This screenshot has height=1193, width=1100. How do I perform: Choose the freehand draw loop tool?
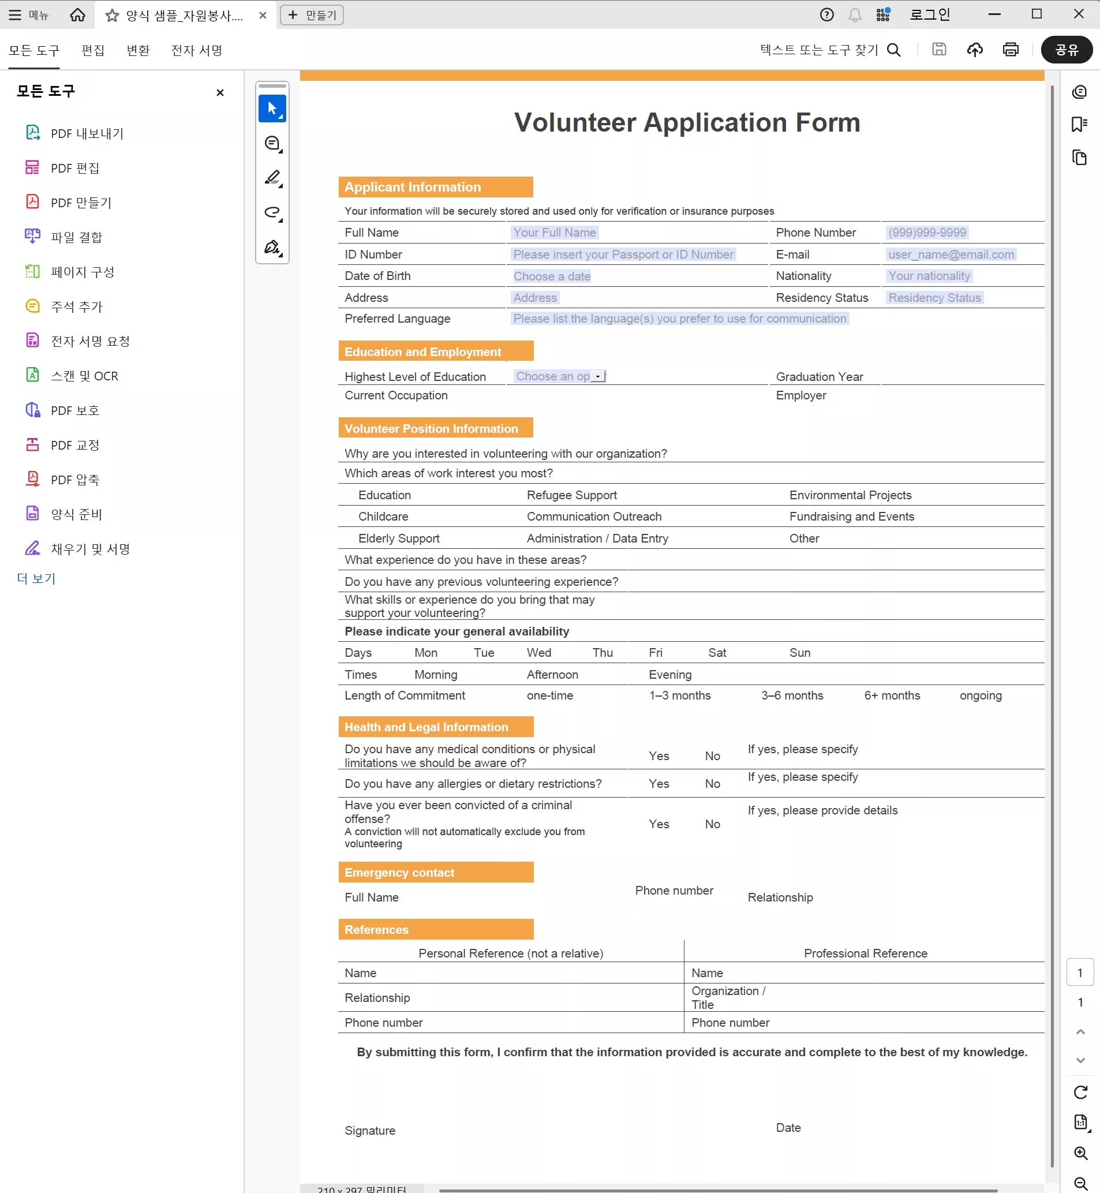tap(272, 212)
